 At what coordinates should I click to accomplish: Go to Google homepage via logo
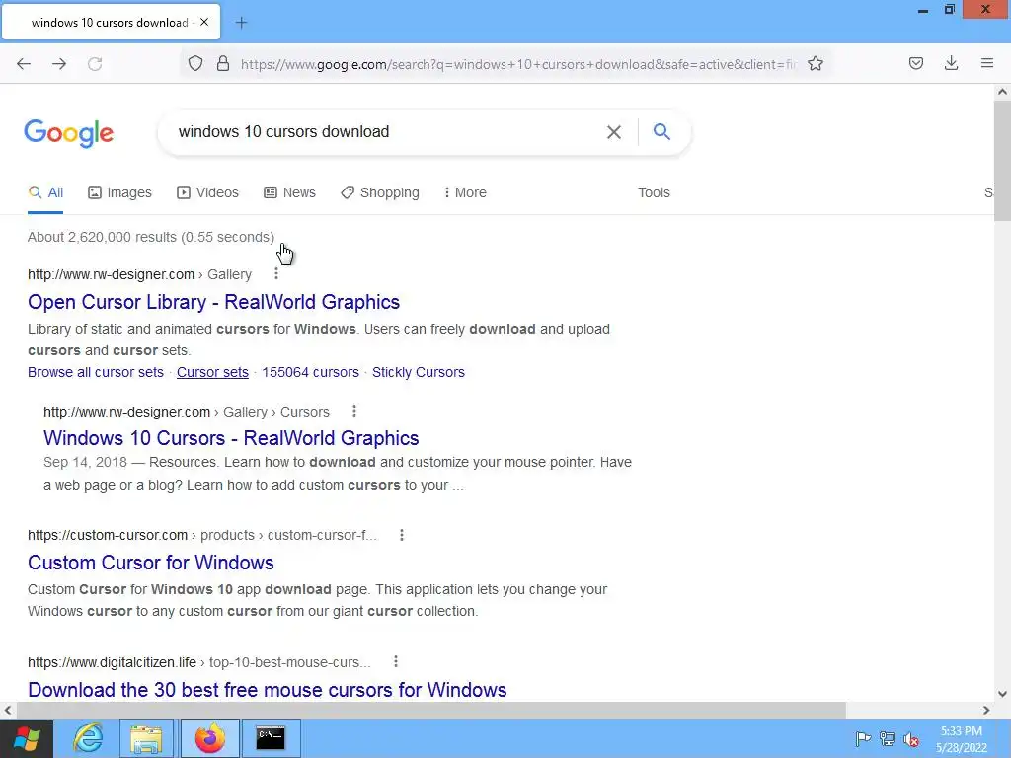point(69,133)
